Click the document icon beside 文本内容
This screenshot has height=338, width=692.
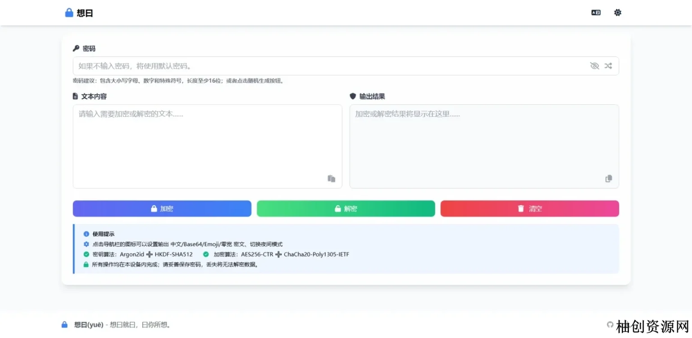point(75,96)
